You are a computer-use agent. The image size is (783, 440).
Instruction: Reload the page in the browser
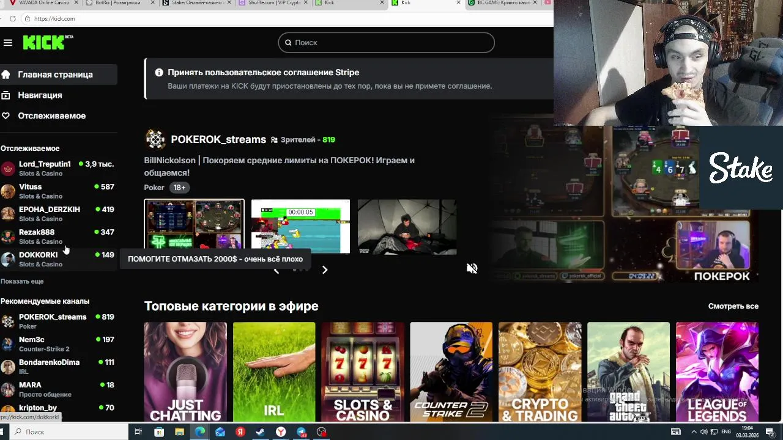pyautogui.click(x=13, y=19)
